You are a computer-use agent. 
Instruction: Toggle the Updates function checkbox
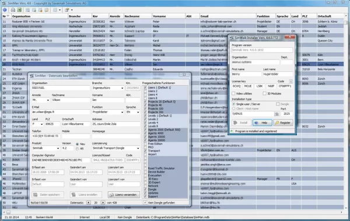(x=145, y=193)
